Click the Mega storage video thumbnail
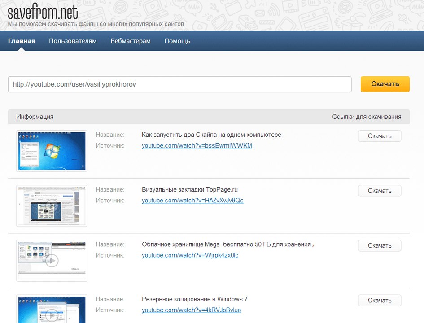 tap(52, 261)
